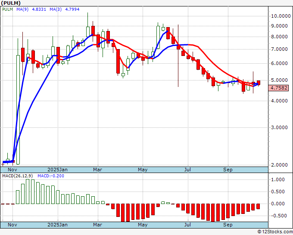
Task: Click May on the price chart time axis
Action: click(143, 170)
